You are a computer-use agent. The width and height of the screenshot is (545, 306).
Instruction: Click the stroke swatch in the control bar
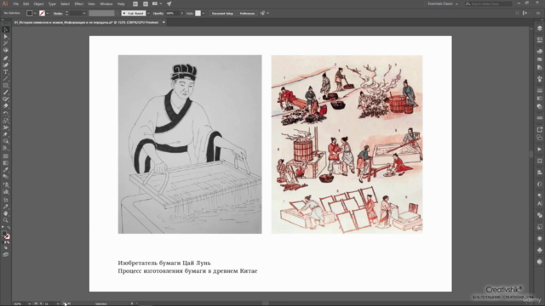pyautogui.click(x=42, y=14)
